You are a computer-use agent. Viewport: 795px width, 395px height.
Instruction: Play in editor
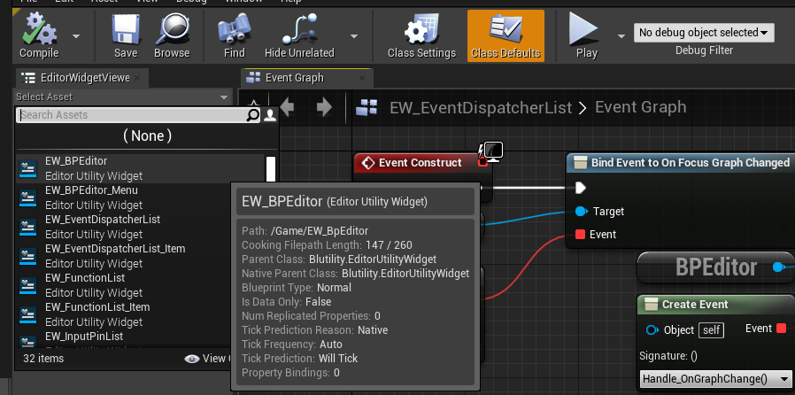tap(587, 35)
